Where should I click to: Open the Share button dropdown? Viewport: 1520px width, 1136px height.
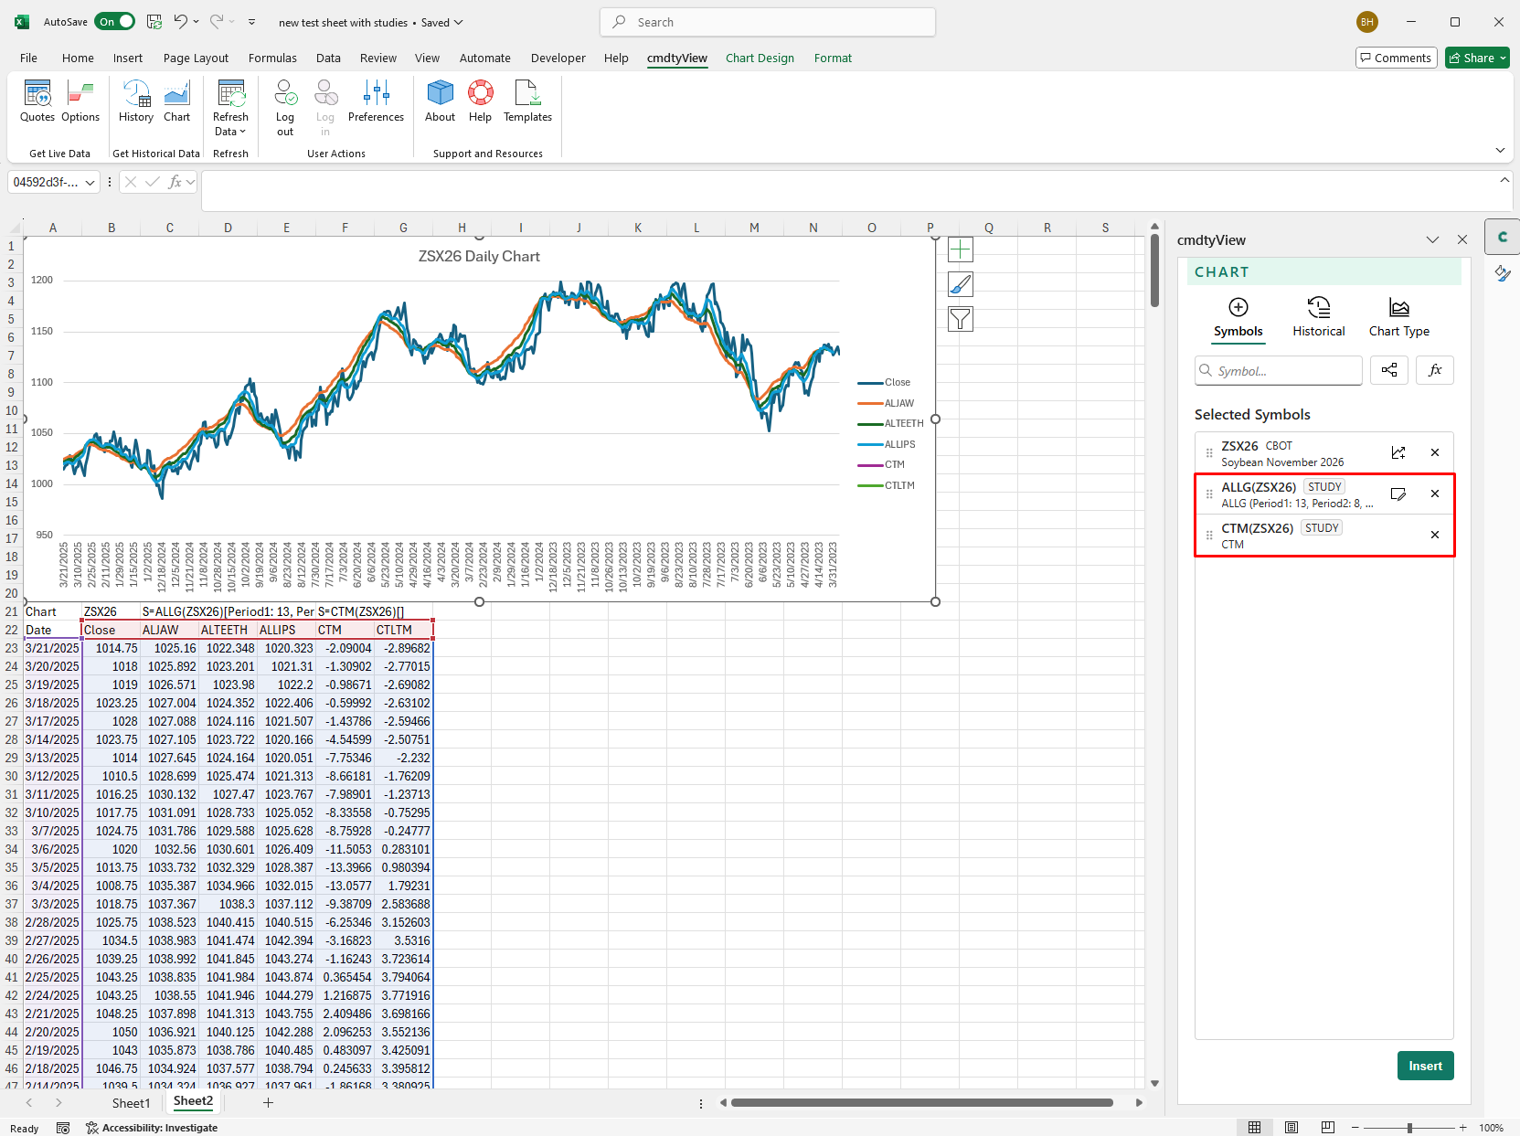tap(1504, 58)
